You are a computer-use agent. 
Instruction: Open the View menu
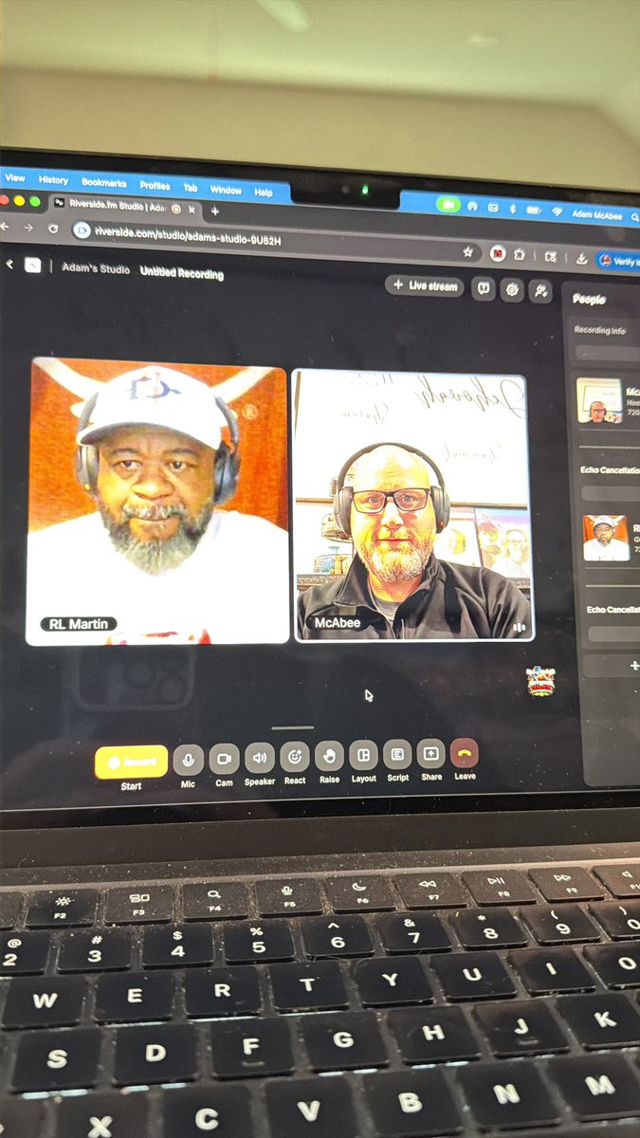(14, 177)
